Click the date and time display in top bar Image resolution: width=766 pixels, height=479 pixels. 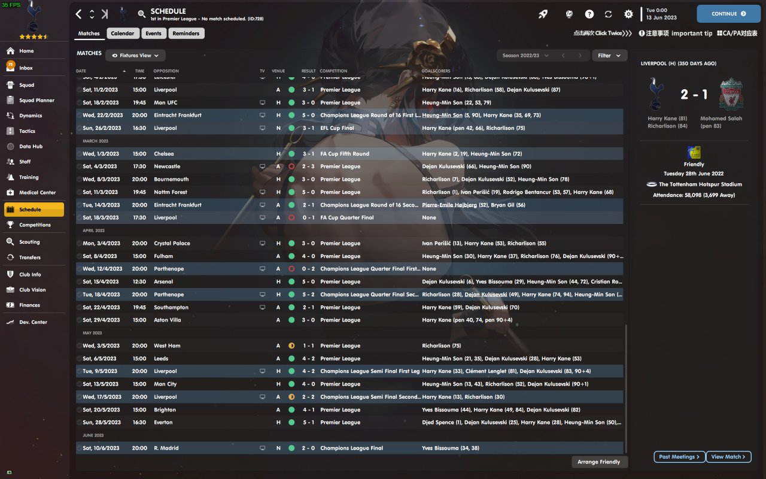(x=661, y=14)
